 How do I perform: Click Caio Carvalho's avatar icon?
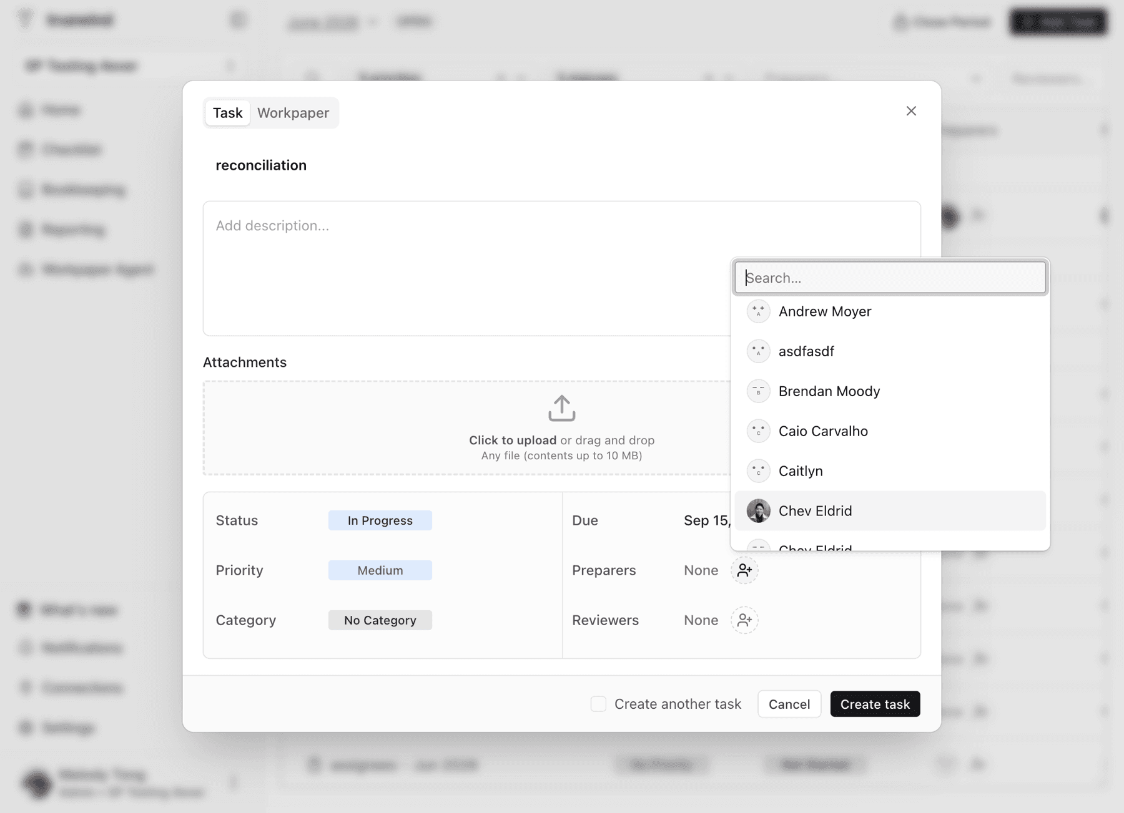(x=758, y=431)
